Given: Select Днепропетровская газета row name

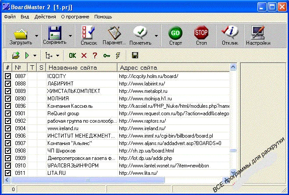Looking at the screenshot, I should pos(82,158).
